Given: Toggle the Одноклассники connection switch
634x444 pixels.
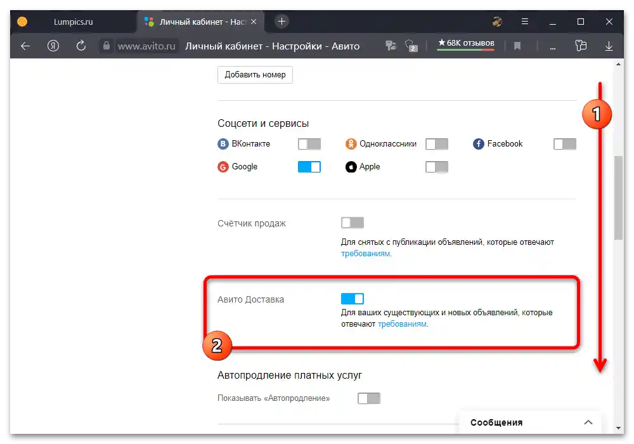Looking at the screenshot, I should pyautogui.click(x=437, y=144).
